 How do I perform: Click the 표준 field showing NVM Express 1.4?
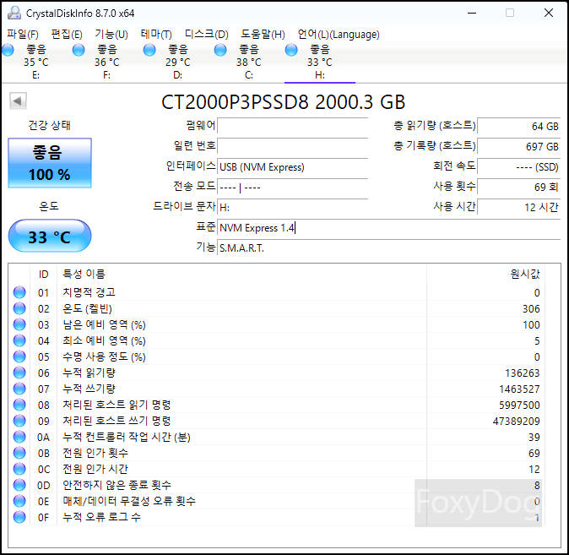point(389,228)
